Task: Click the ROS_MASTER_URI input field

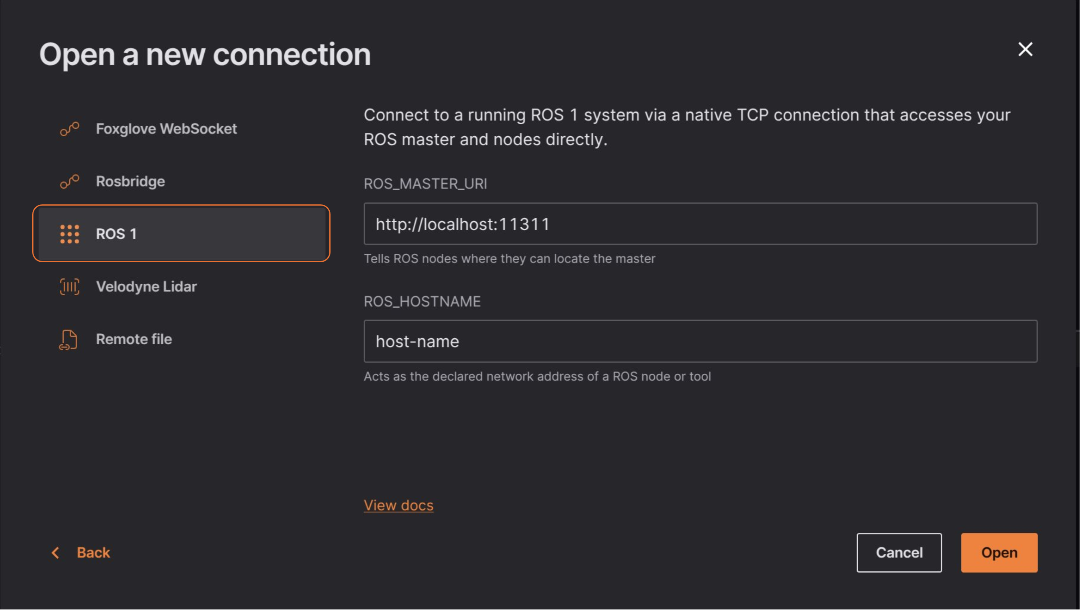Action: pyautogui.click(x=700, y=224)
